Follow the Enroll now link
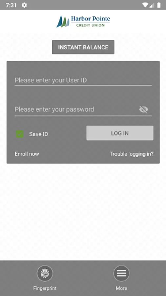Screen dimensions: 166x296 point(27,154)
